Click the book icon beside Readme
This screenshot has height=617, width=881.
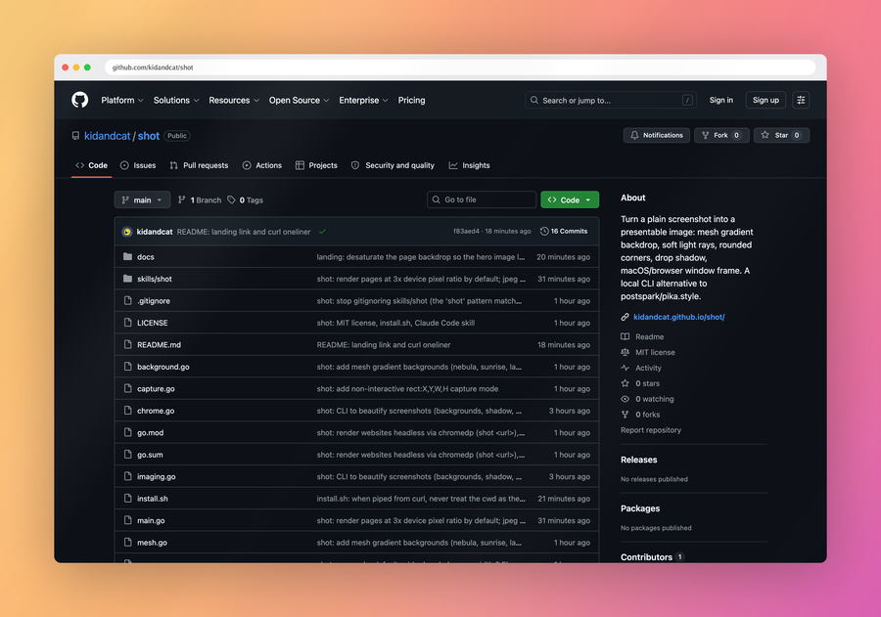(625, 336)
